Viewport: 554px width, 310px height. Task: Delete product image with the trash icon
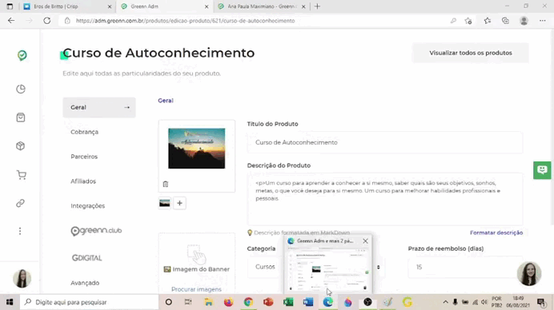coord(166,184)
